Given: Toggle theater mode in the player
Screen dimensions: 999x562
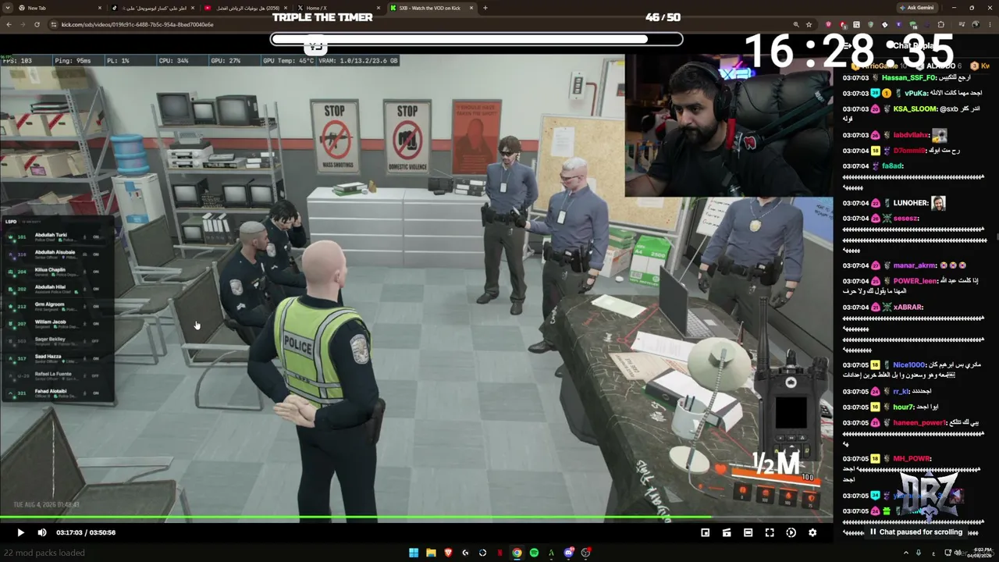Looking at the screenshot, I should pos(748,532).
